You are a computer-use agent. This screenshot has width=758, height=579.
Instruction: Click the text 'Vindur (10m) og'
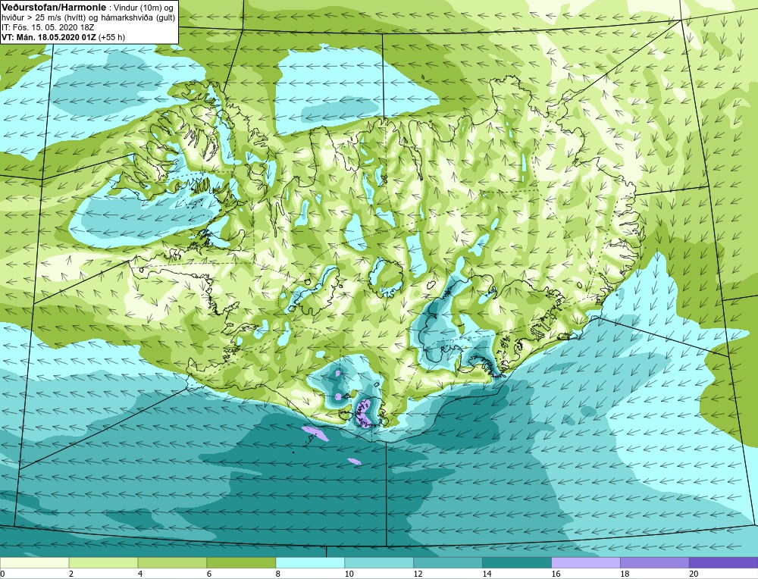[x=142, y=8]
